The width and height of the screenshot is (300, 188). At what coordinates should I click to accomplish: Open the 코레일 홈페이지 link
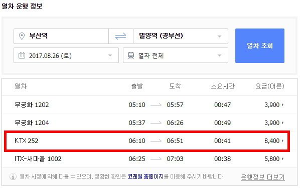145,176
